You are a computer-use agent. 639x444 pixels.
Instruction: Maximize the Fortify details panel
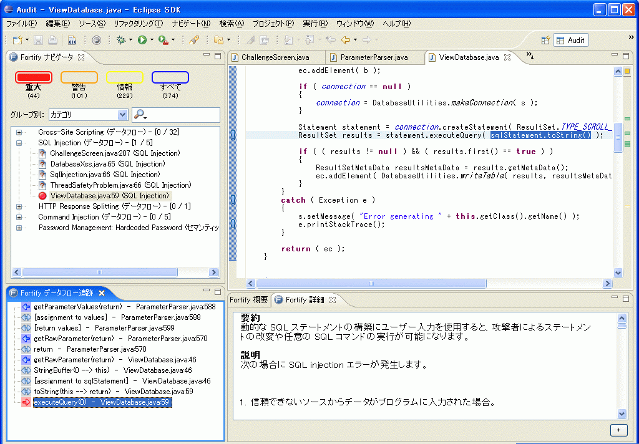pos(626,299)
